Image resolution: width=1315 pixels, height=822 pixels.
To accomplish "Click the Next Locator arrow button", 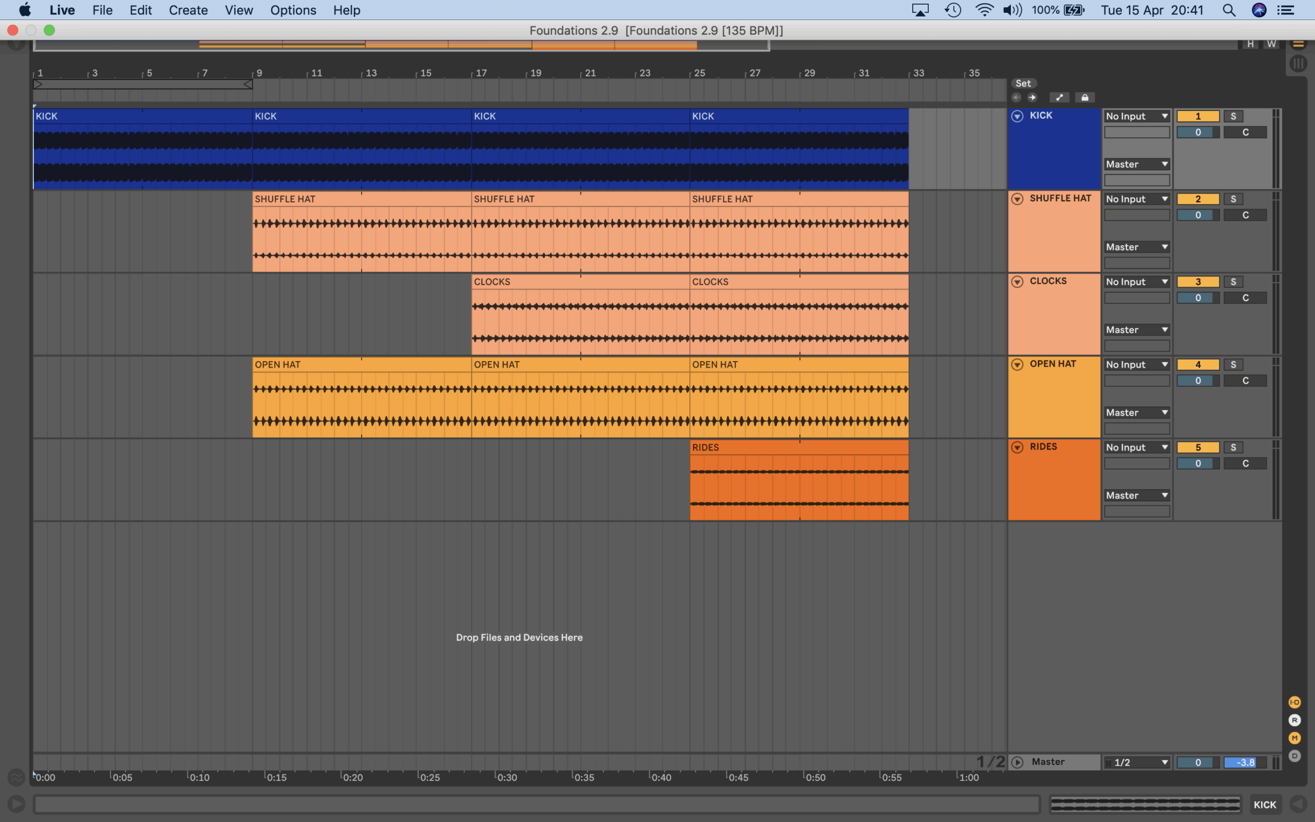I will pyautogui.click(x=1032, y=98).
